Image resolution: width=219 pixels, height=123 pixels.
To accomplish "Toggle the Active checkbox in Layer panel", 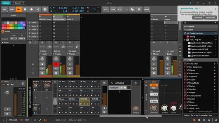I will (x=3, y=31).
